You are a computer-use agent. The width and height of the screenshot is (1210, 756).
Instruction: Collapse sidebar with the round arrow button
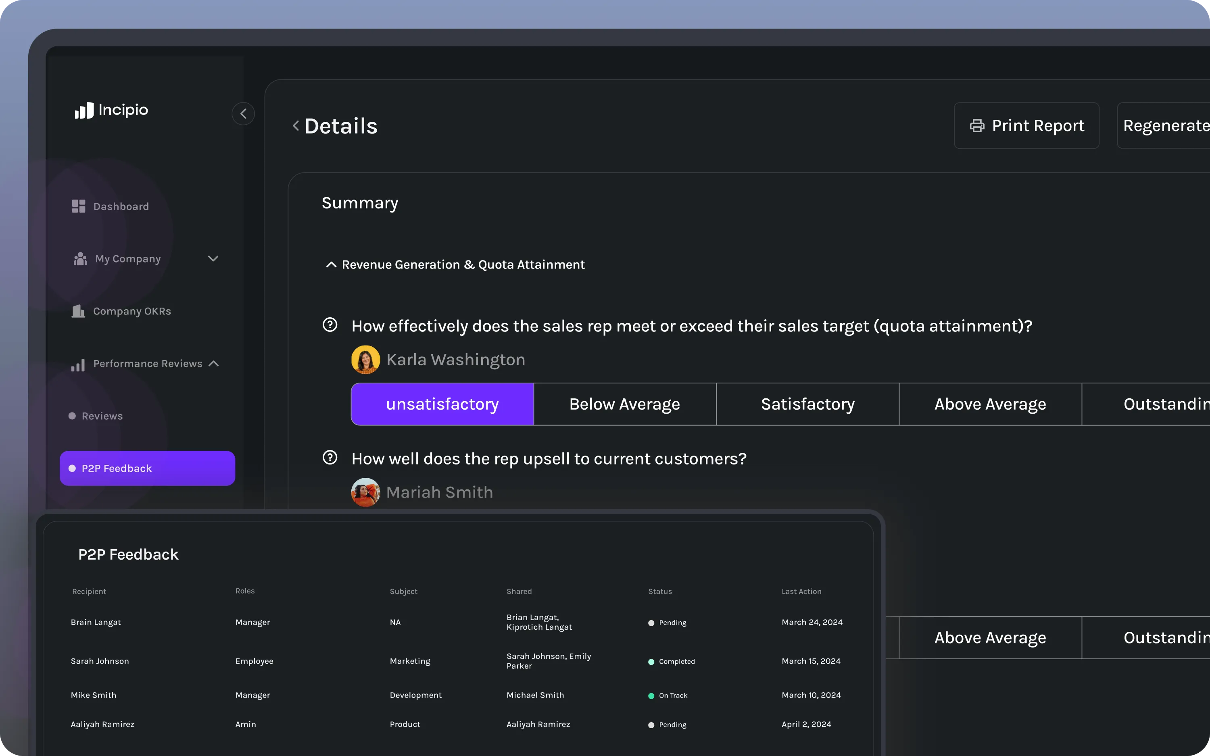pyautogui.click(x=243, y=114)
